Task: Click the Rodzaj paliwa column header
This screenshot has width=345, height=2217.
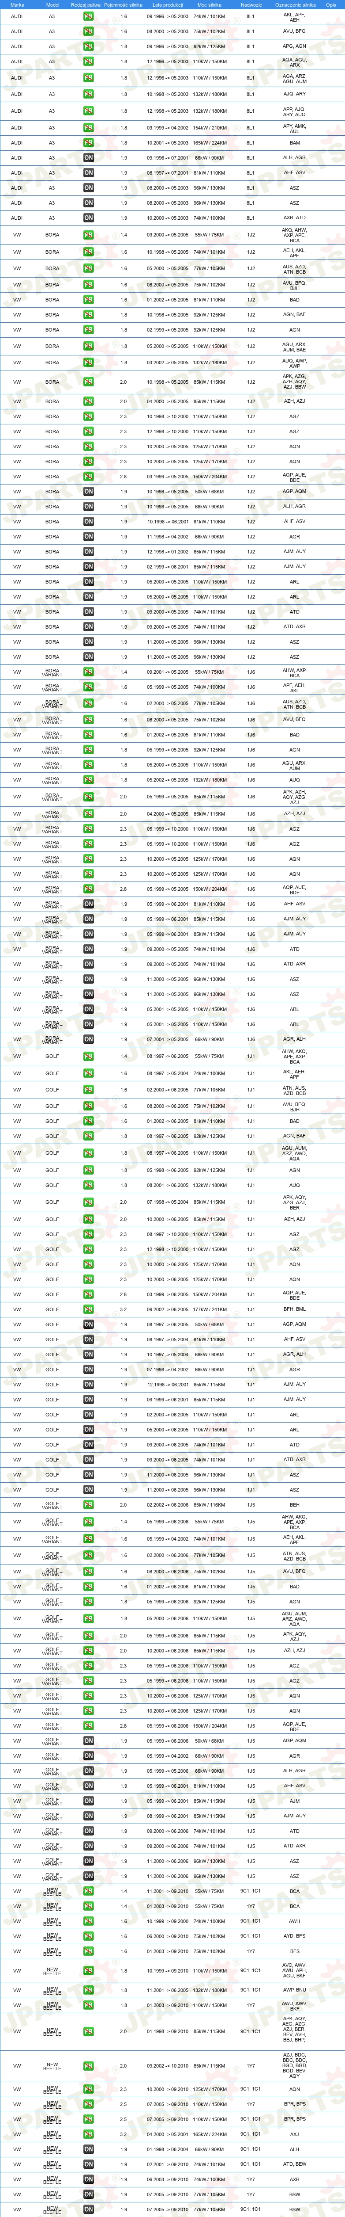Action: [x=86, y=4]
